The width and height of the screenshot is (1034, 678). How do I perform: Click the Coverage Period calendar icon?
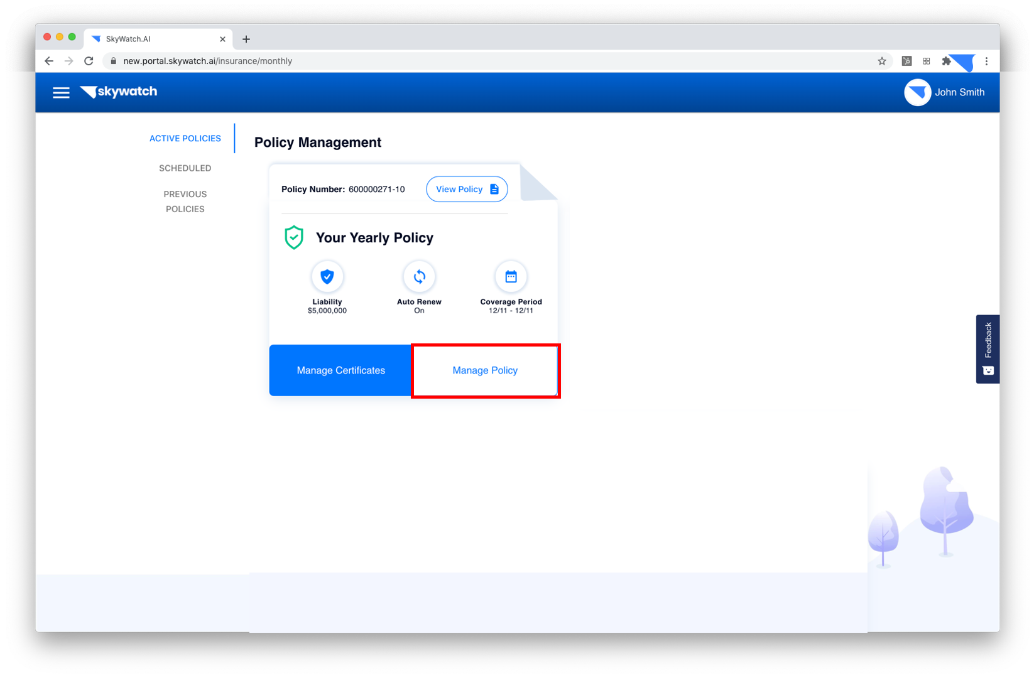pyautogui.click(x=511, y=276)
